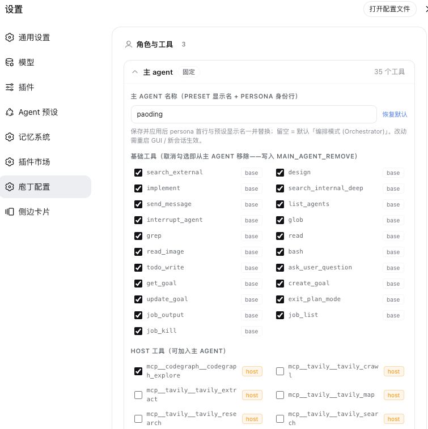Image resolution: width=428 pixels, height=429 pixels.
Task: Select the 侧边卡片 sidebar entry
Action: (45, 212)
